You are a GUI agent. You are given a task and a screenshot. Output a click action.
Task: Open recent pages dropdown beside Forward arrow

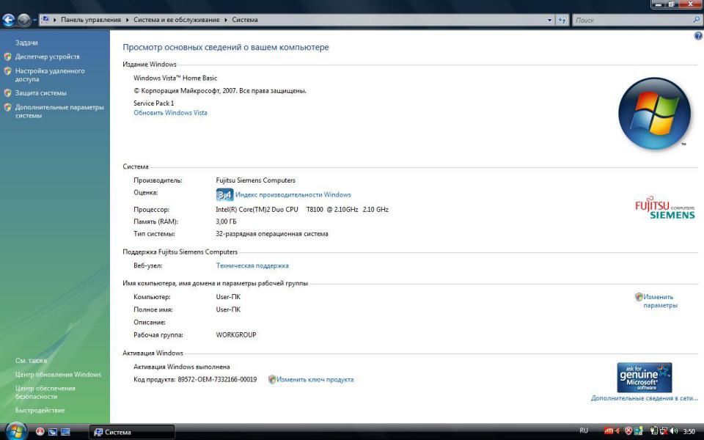[34, 21]
